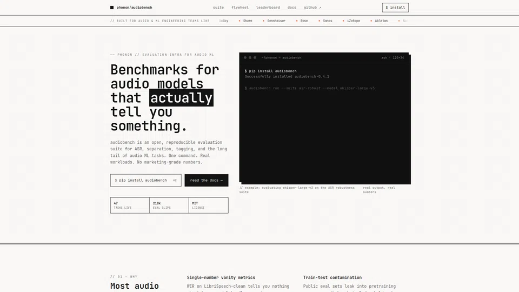Image resolution: width=519 pixels, height=292 pixels.
Task: Click the $ install button
Action: tap(395, 8)
